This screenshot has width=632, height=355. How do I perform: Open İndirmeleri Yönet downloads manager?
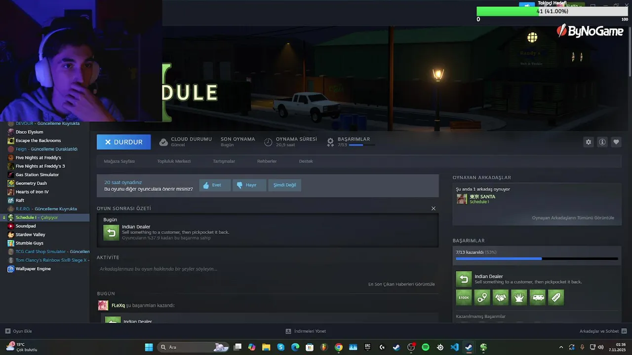306,331
